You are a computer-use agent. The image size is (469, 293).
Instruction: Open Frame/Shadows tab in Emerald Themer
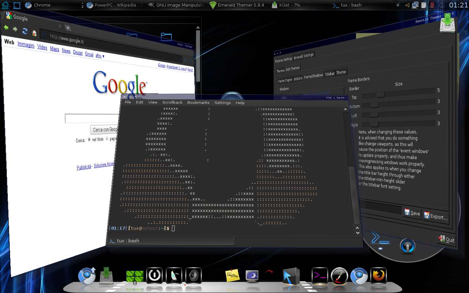(313, 76)
